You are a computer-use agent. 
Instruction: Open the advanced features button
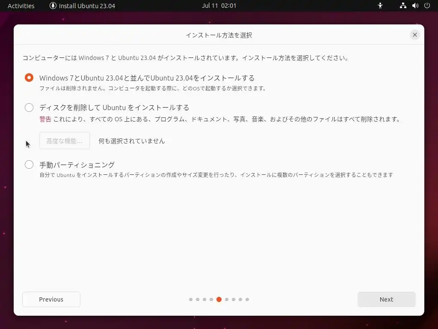pos(65,141)
